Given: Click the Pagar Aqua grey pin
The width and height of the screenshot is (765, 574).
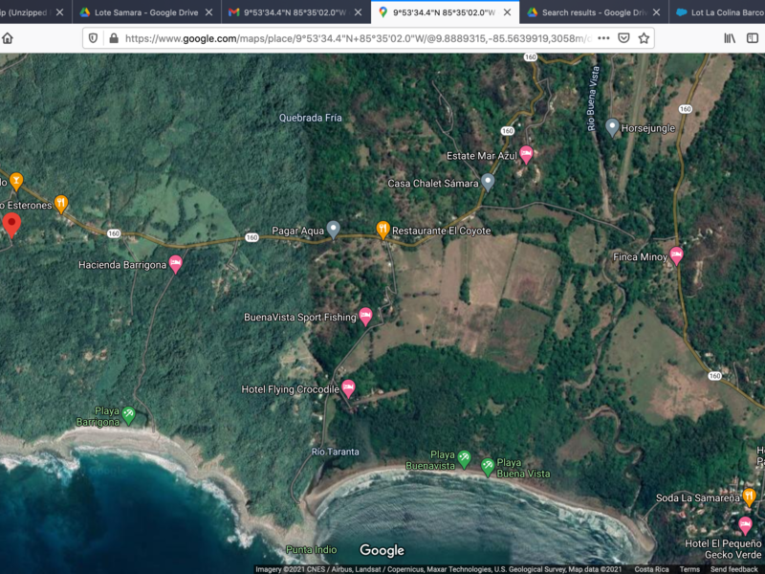Looking at the screenshot, I should (333, 230).
